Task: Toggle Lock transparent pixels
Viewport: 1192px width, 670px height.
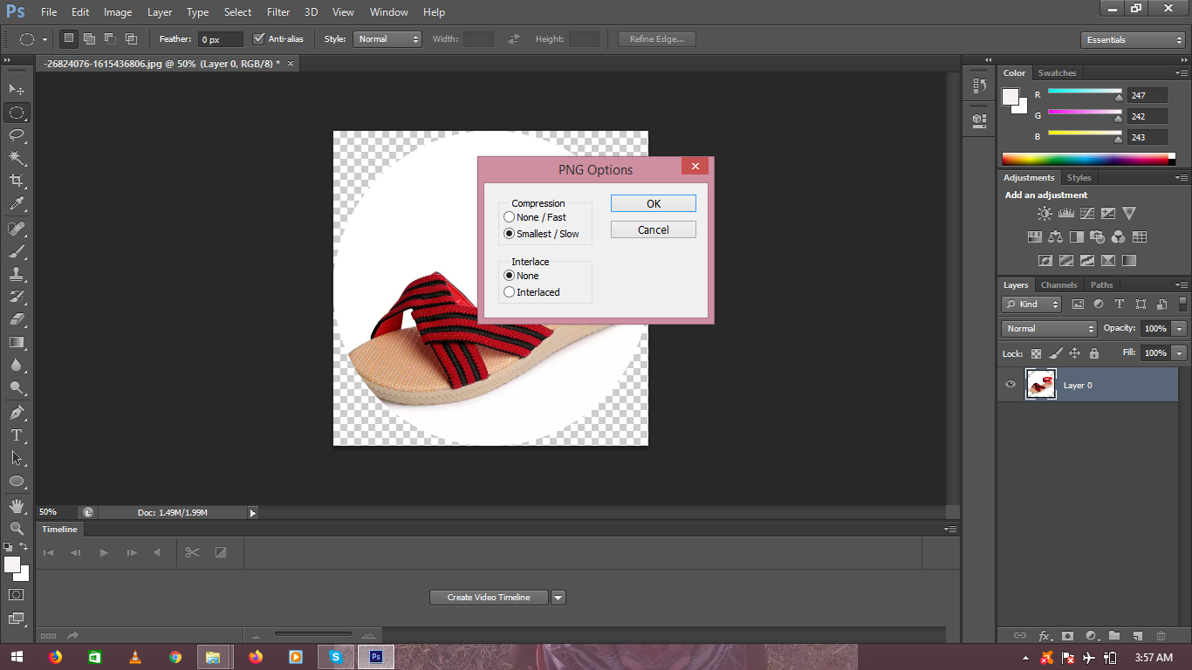Action: [x=1036, y=353]
